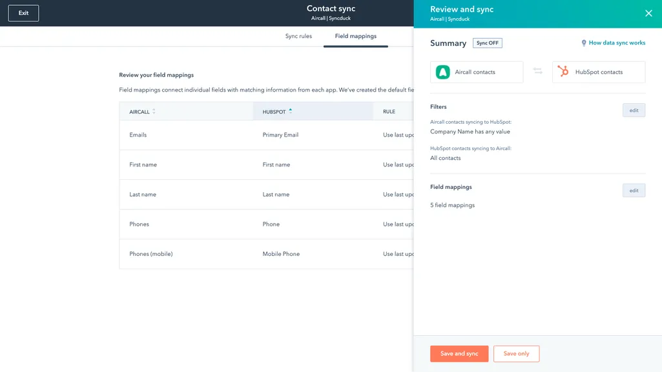The height and width of the screenshot is (372, 662).
Task: Edit the Field mappings section
Action: (634, 190)
